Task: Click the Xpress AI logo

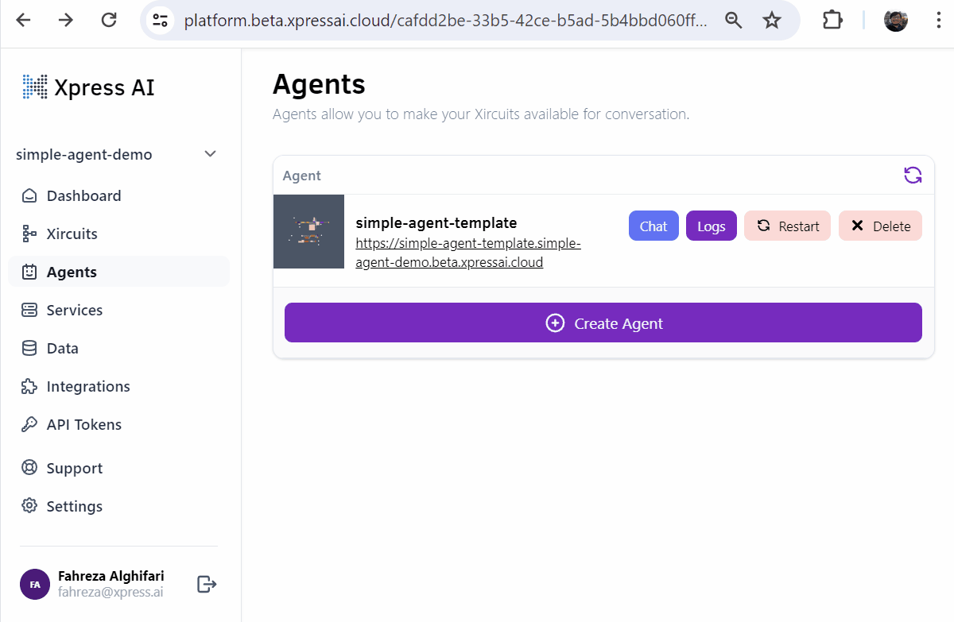Action: pos(88,87)
